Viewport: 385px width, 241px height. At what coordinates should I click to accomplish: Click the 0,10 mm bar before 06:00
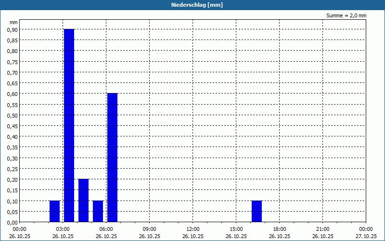tap(98, 212)
